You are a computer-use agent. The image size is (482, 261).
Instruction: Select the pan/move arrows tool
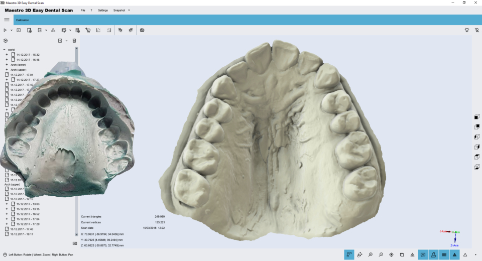[x=359, y=254]
